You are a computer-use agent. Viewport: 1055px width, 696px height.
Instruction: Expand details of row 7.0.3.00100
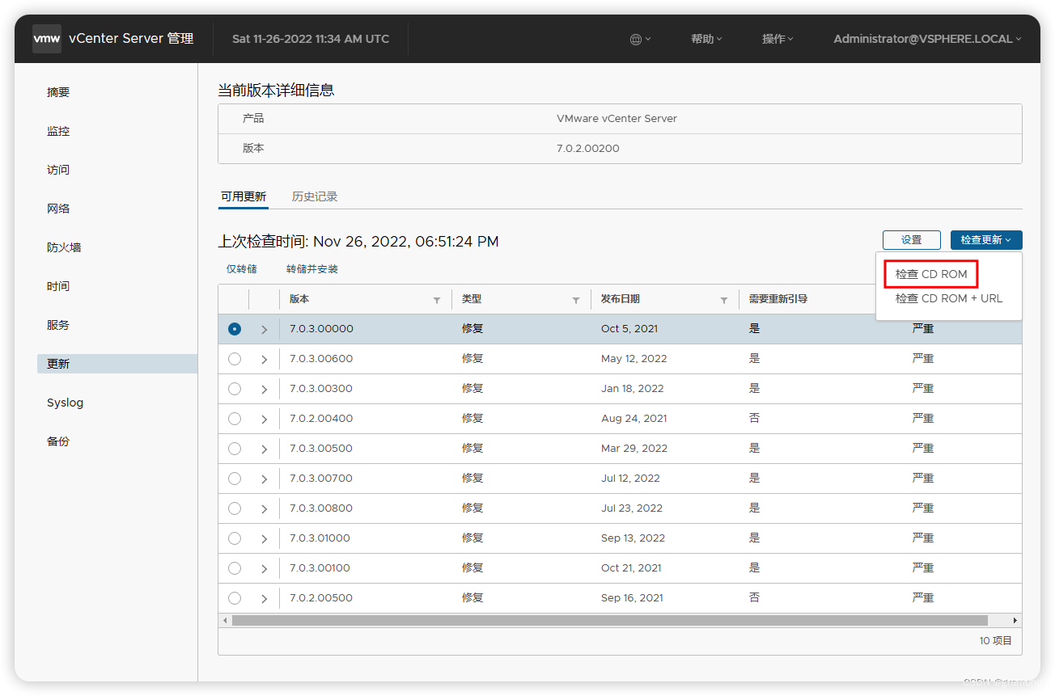coord(264,569)
